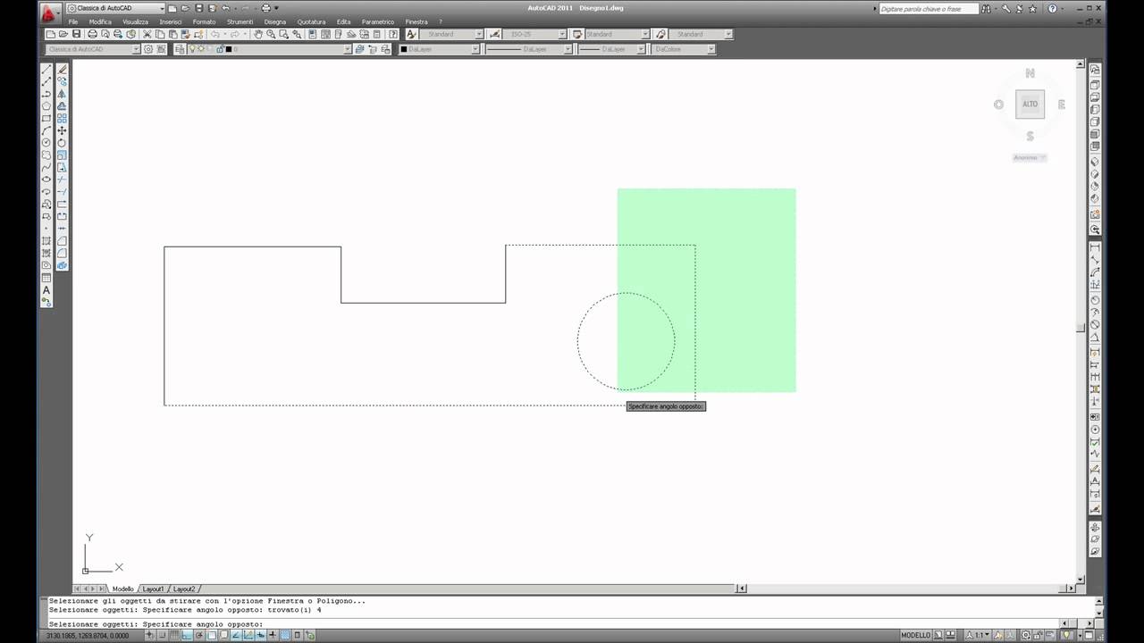Open the Modifica menu
The width and height of the screenshot is (1144, 643).
[x=100, y=21]
